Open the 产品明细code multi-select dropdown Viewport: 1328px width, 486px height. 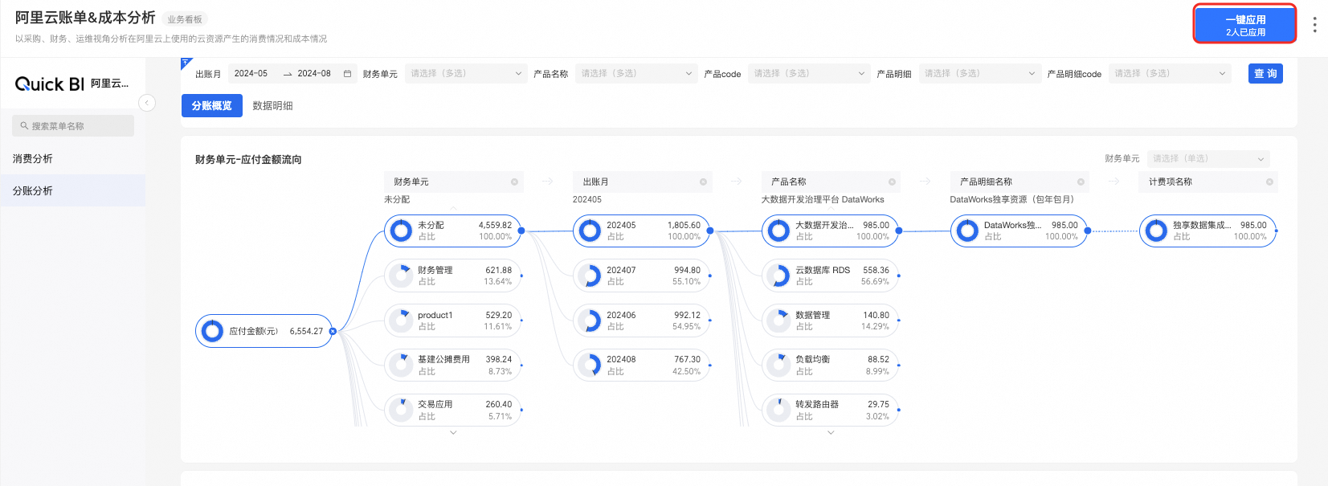[x=1170, y=73]
